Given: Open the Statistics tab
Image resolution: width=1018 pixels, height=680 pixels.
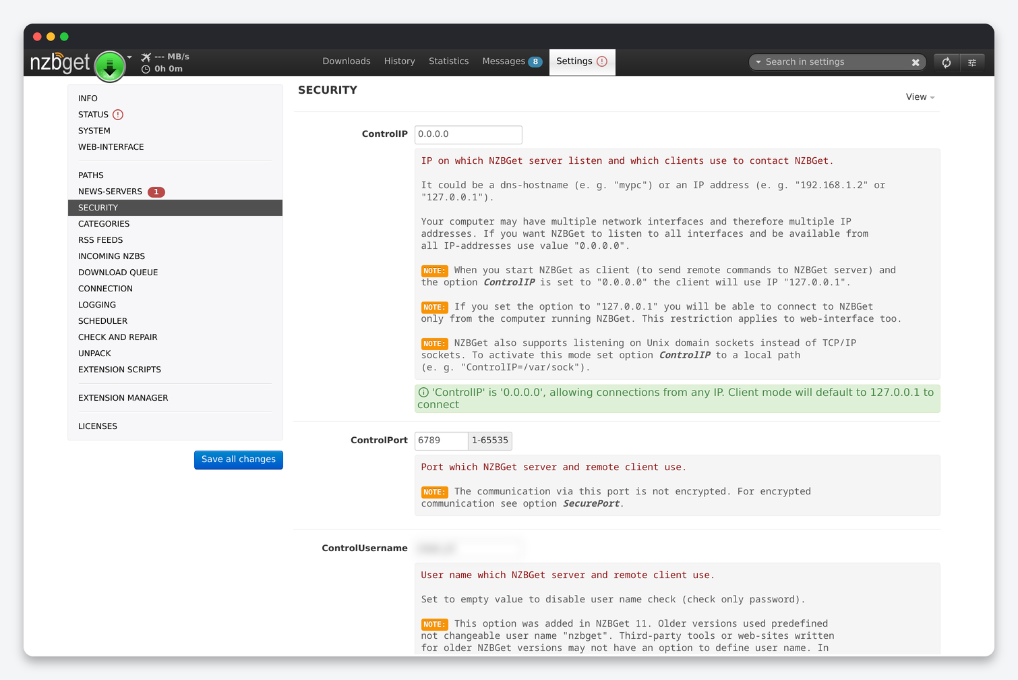Looking at the screenshot, I should (x=448, y=61).
